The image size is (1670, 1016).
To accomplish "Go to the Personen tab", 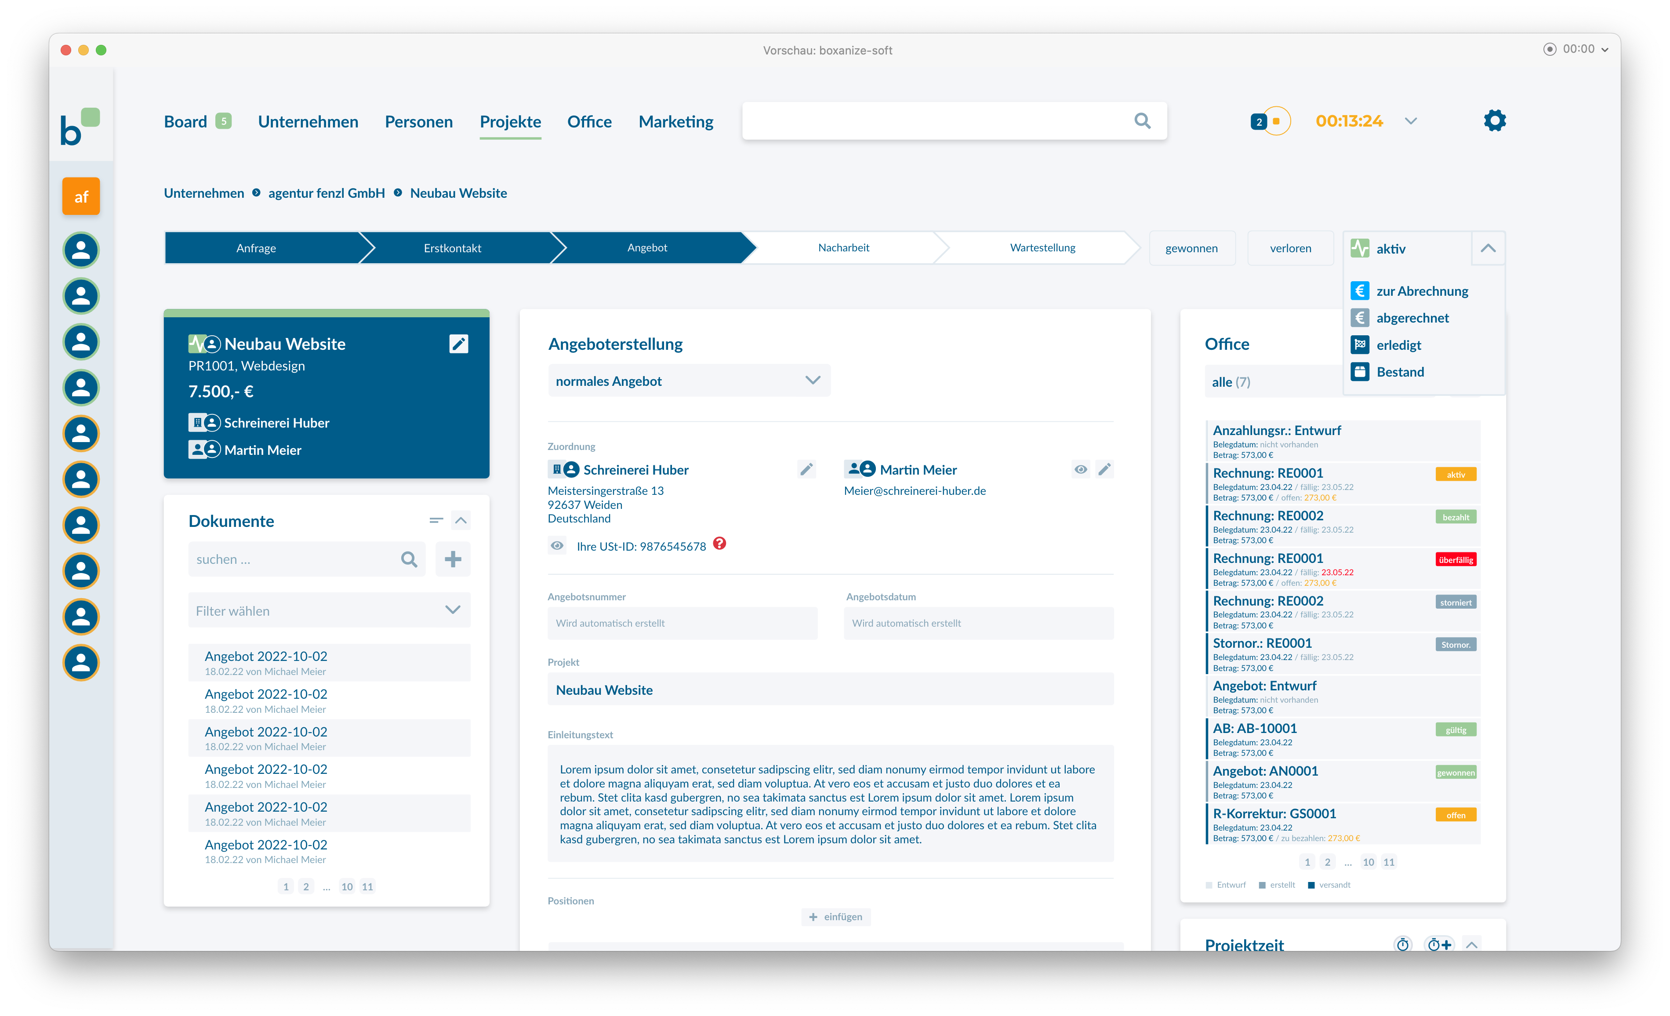I will tap(419, 121).
